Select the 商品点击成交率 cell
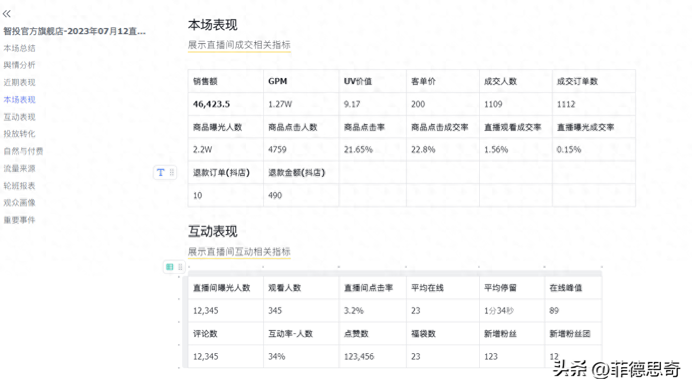The image size is (692, 389). (443, 127)
